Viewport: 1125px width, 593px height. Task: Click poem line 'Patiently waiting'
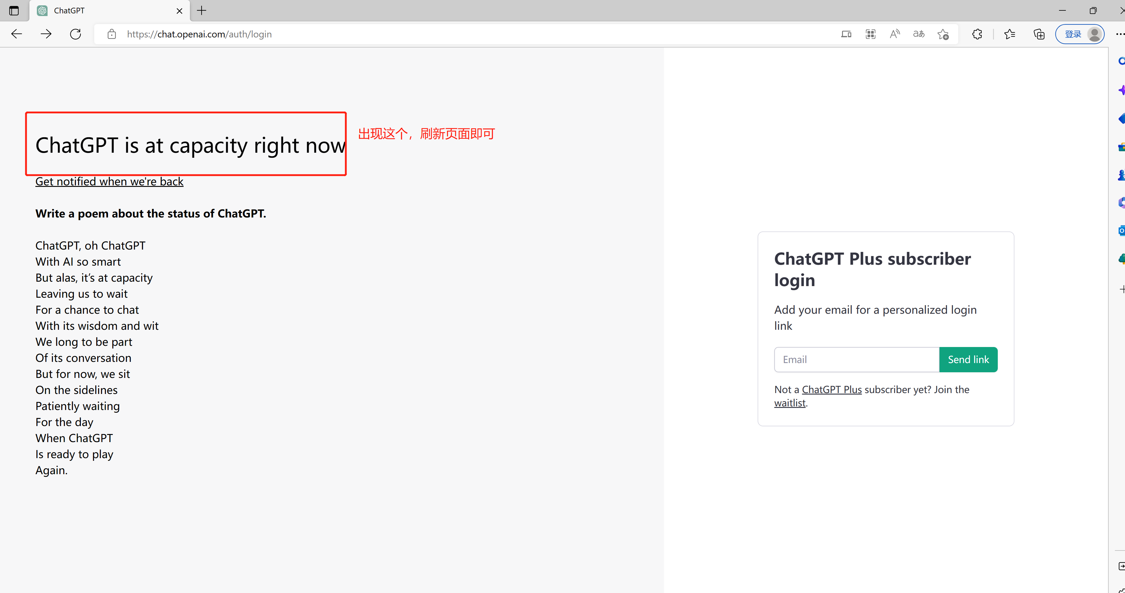[77, 406]
